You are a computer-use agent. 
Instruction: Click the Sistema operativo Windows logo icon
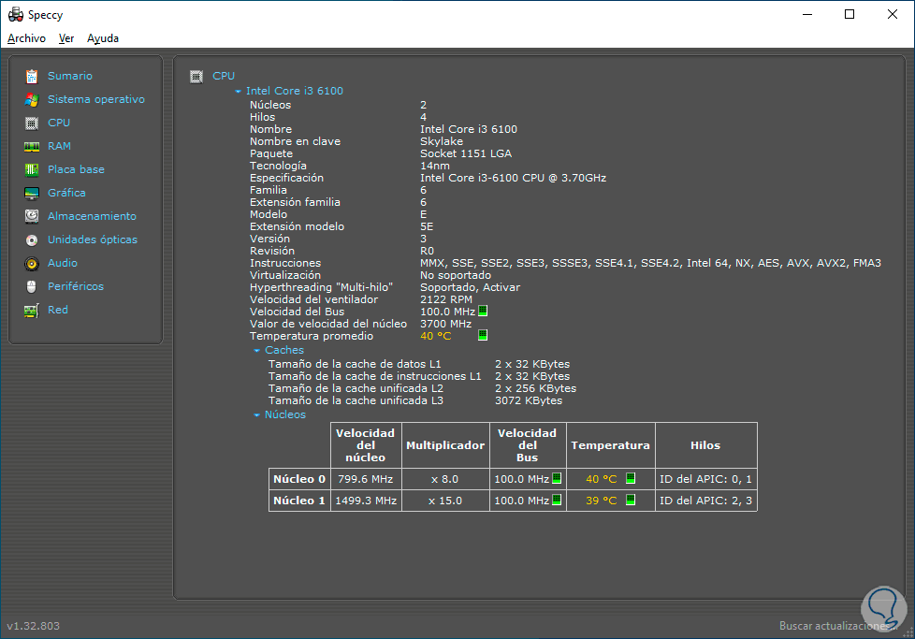32,99
